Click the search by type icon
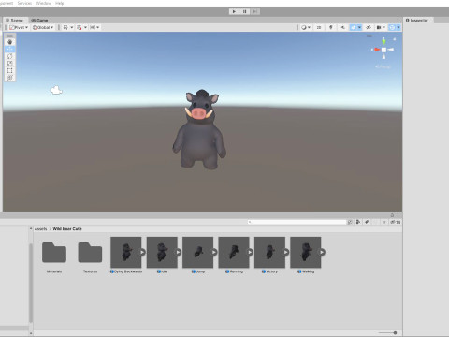Screen dimensions: 449x337 [358, 222]
